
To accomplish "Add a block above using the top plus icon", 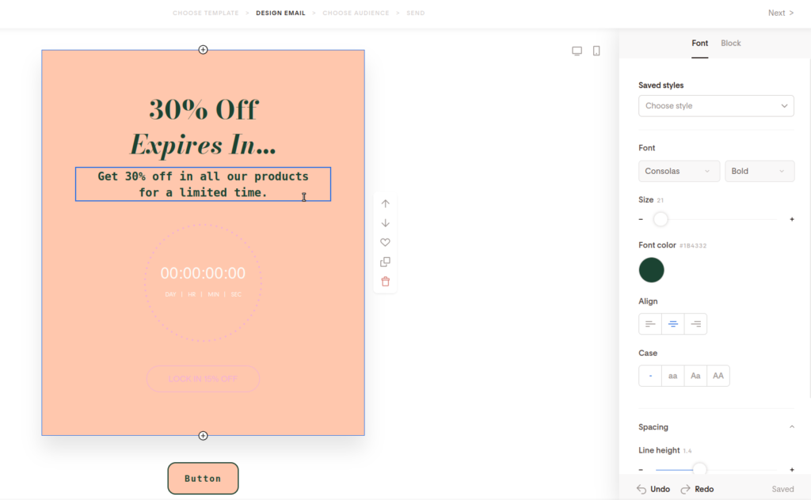I will [x=204, y=50].
